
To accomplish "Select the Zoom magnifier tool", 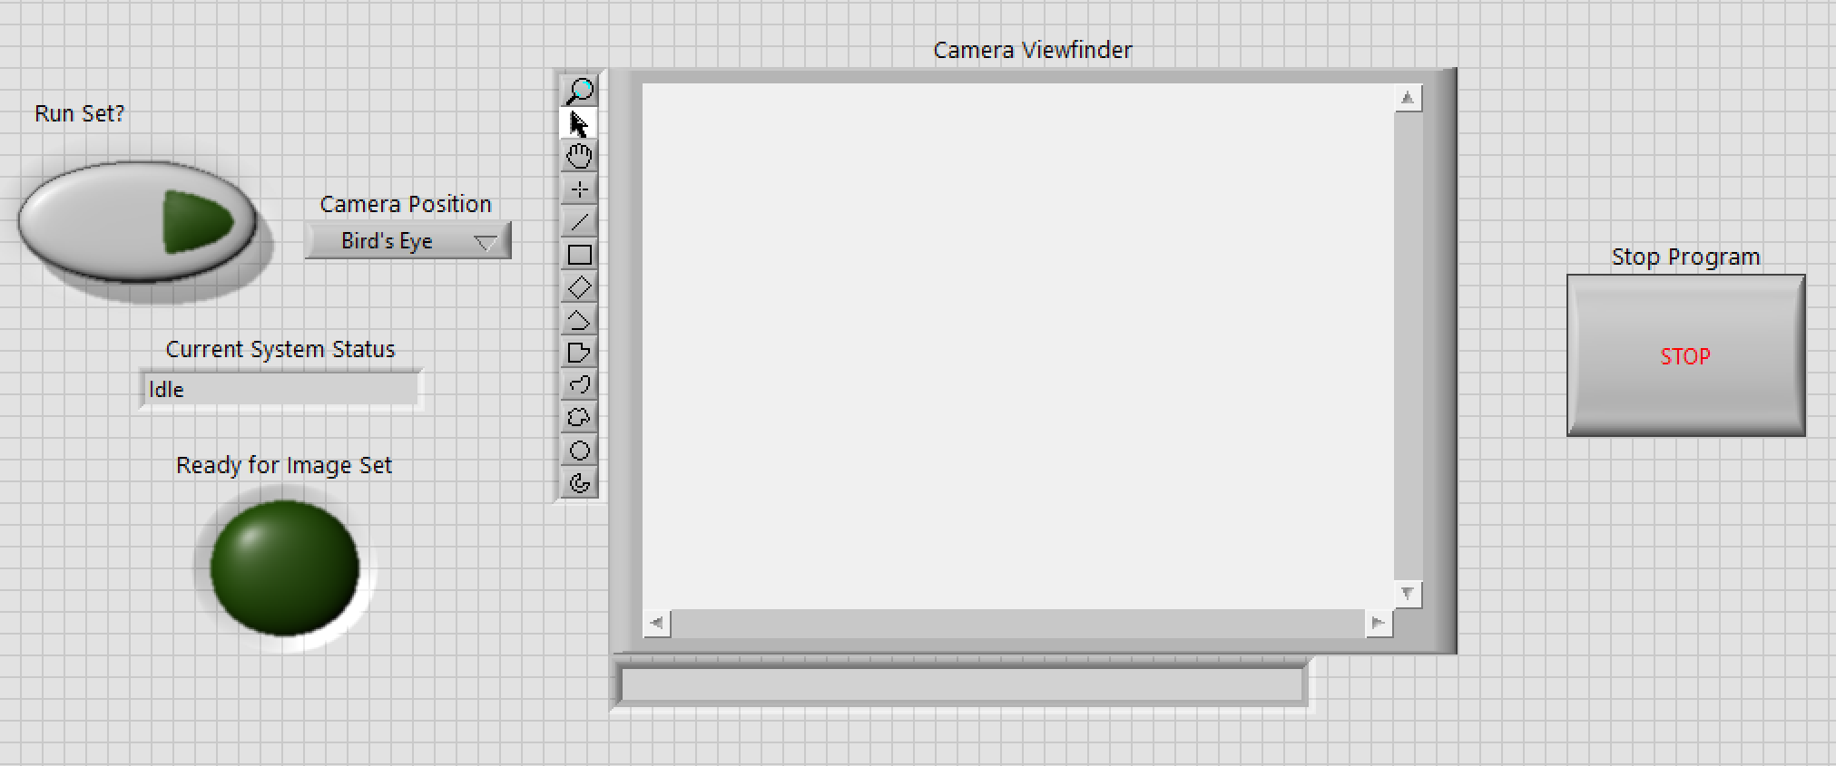I will point(579,91).
